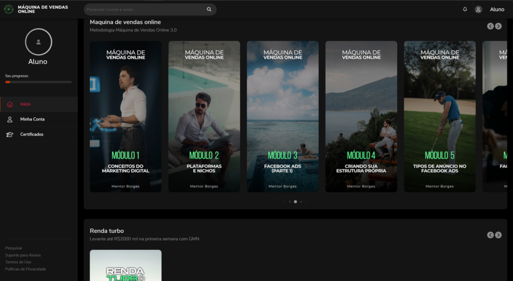Viewport: 513px width, 281px height.
Task: Click the user avatar icon in header
Action: click(x=478, y=10)
